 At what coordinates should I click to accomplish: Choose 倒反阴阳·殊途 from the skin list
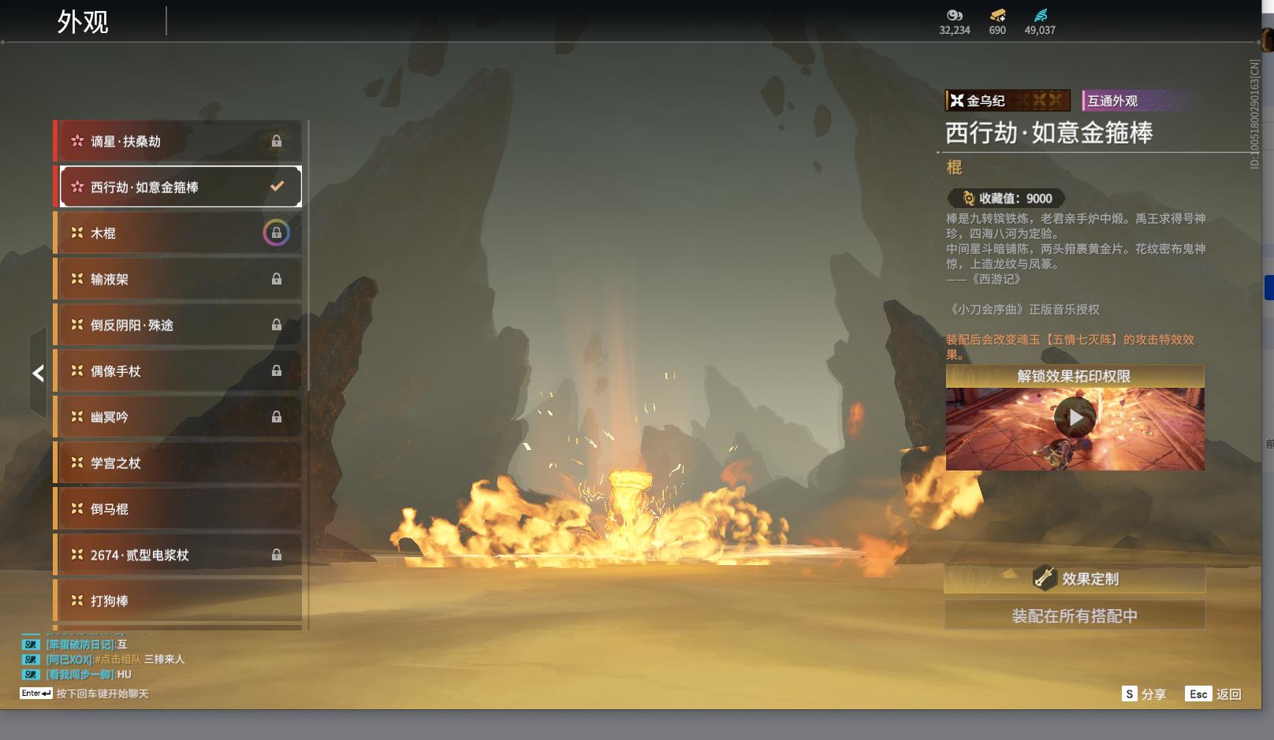(177, 325)
